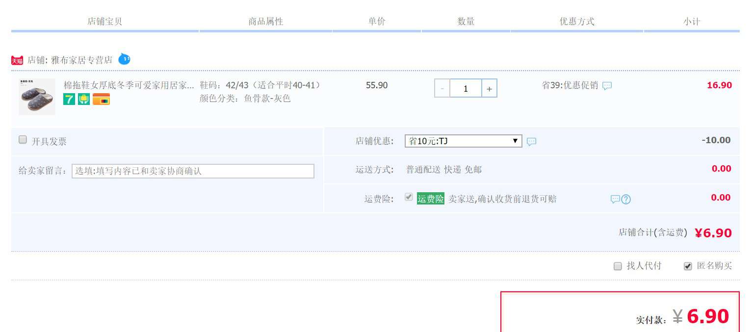This screenshot has height=332, width=754.
Task: Click the consumer protection bag icon
Action: coord(83,99)
